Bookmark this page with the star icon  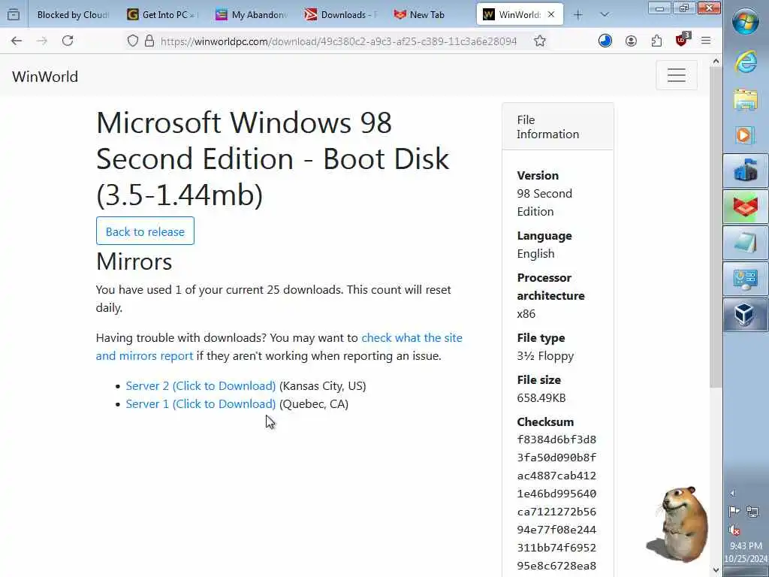pyautogui.click(x=540, y=41)
